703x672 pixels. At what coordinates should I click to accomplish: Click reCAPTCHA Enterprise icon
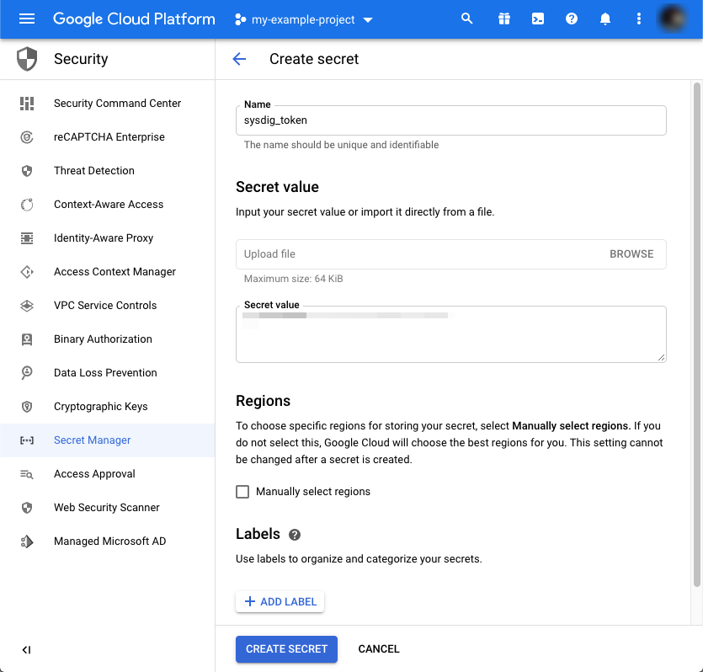(x=27, y=136)
